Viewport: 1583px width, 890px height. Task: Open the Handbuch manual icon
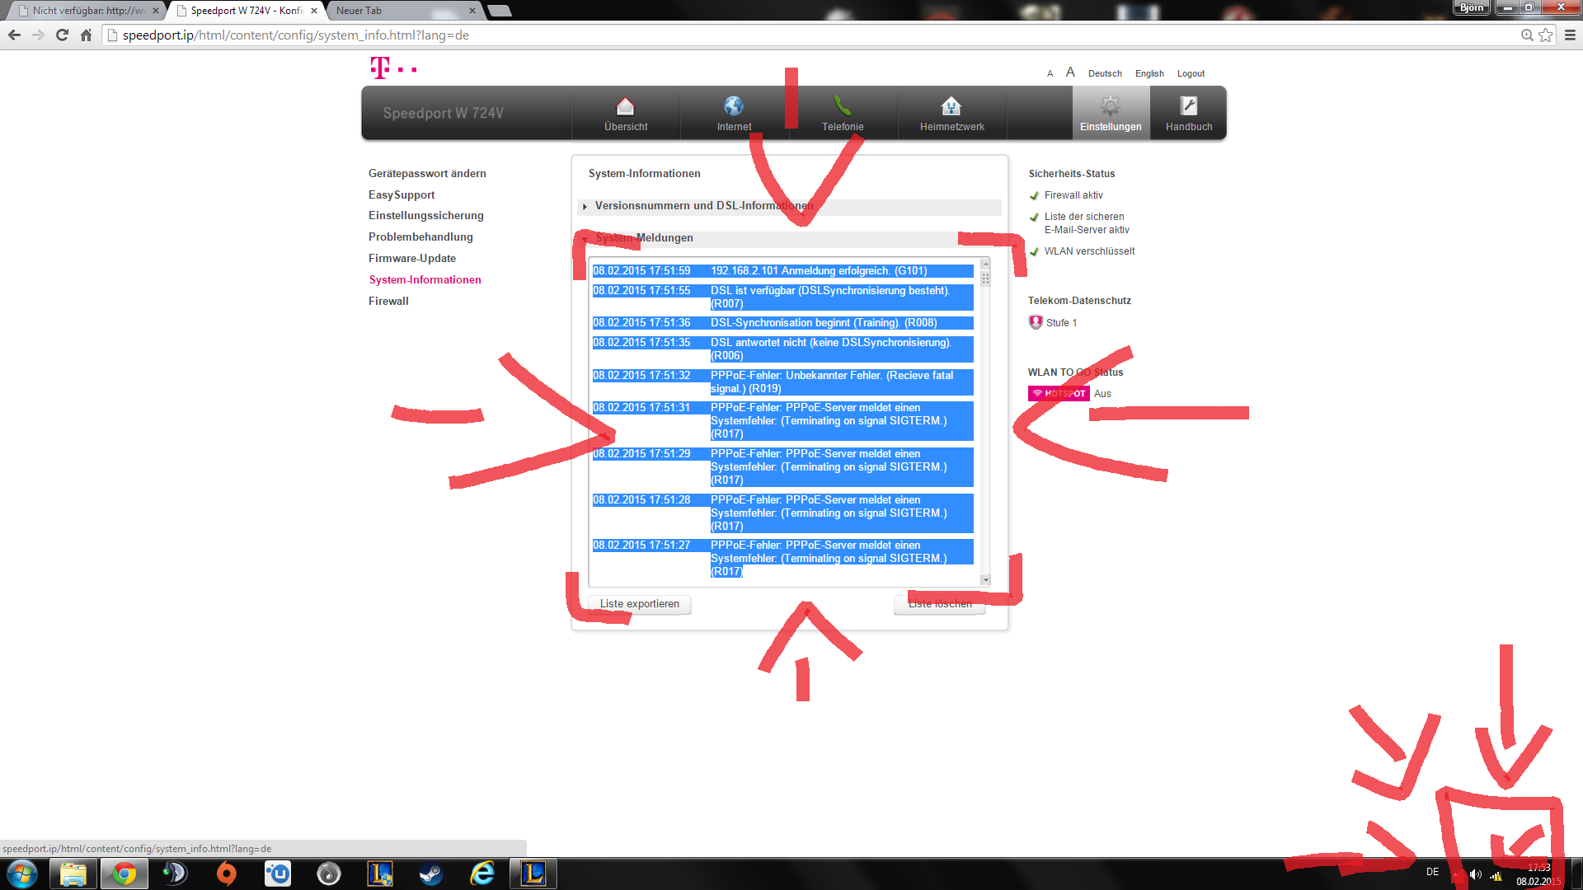coord(1188,106)
